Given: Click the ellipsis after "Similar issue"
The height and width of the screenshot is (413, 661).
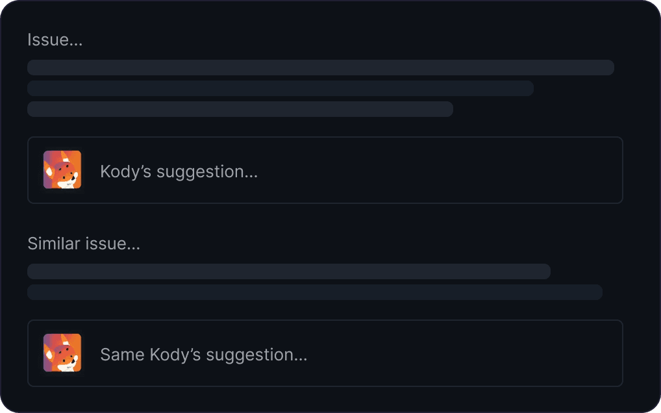Looking at the screenshot, I should coord(133,245).
